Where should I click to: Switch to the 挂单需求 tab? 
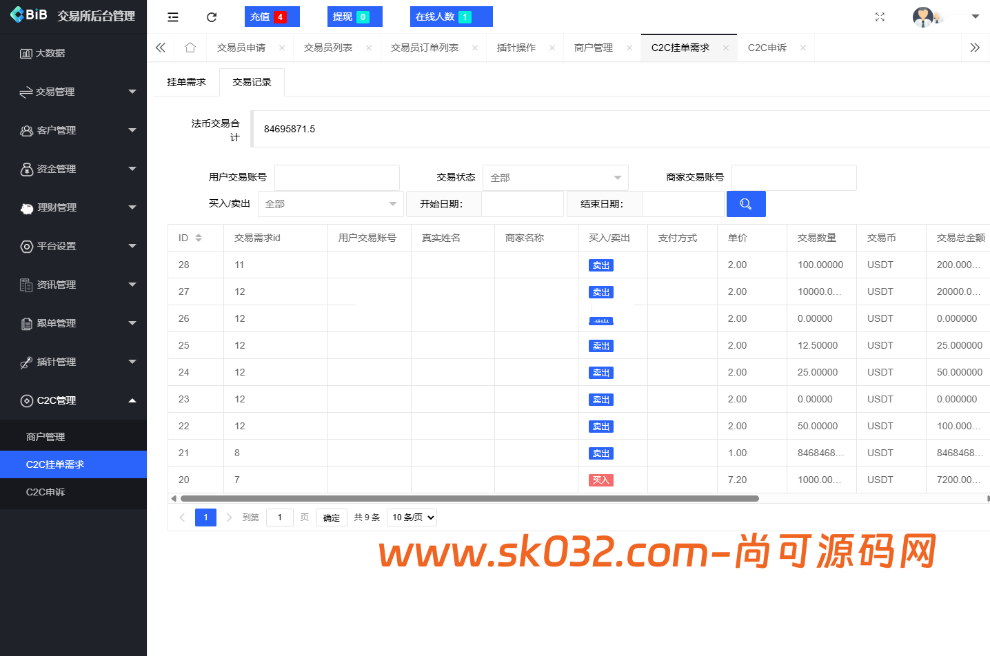tap(185, 81)
